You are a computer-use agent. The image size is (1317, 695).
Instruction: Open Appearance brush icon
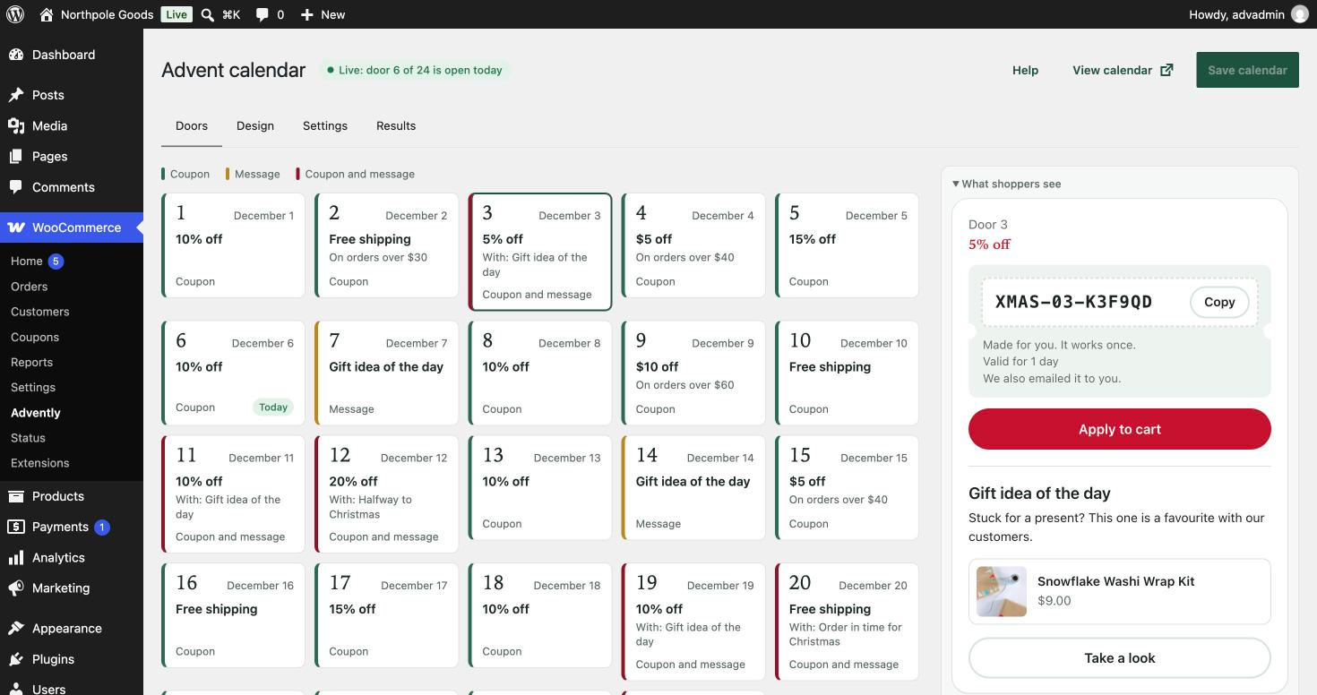(16, 628)
